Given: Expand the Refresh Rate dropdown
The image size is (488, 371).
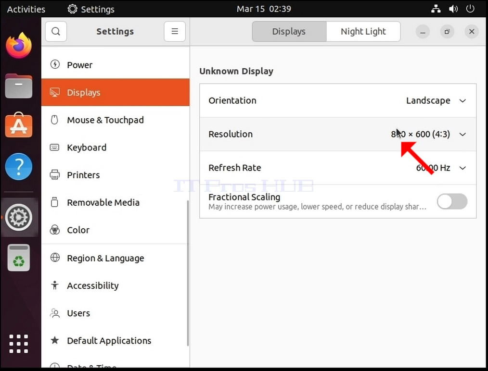Looking at the screenshot, I should (x=338, y=168).
